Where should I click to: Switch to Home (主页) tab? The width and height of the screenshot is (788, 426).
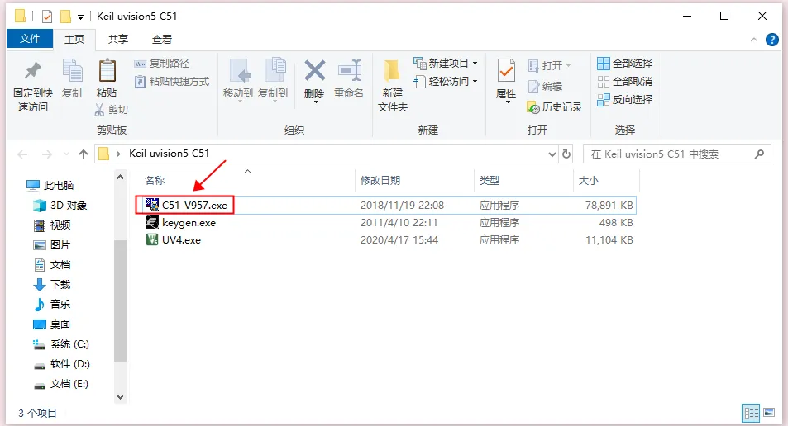74,39
